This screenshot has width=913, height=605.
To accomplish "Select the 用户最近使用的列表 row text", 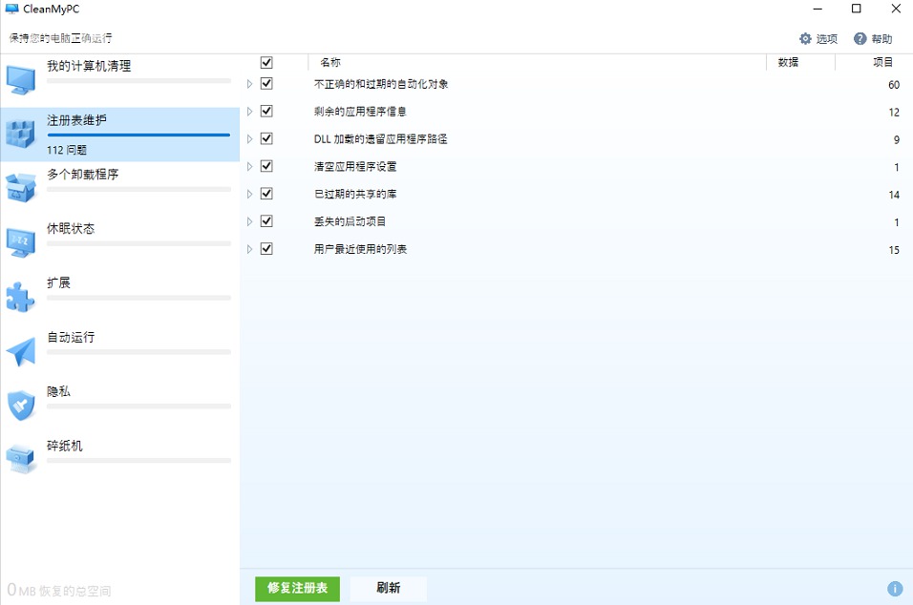I will click(360, 250).
